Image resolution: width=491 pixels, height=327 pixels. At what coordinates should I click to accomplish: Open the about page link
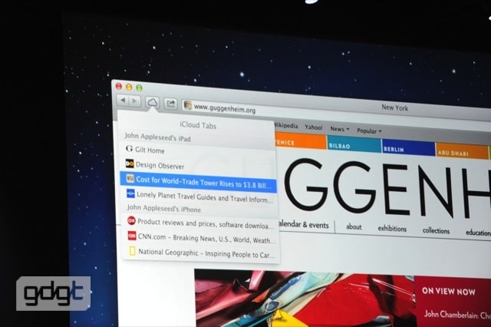tap(354, 226)
